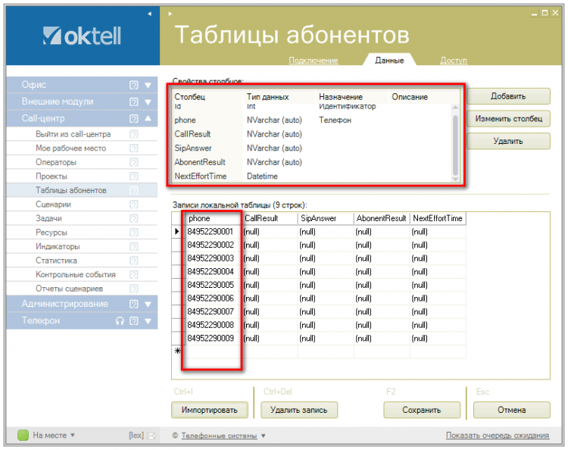Viewport: 568px width, 450px height.
Task: Switch to the Доступ tab
Action: [x=453, y=61]
